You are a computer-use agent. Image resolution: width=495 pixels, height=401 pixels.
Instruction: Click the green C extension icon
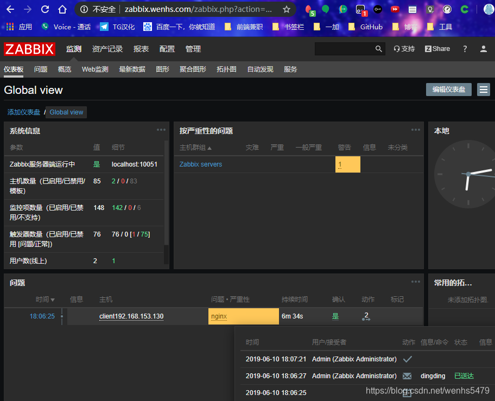(x=465, y=9)
